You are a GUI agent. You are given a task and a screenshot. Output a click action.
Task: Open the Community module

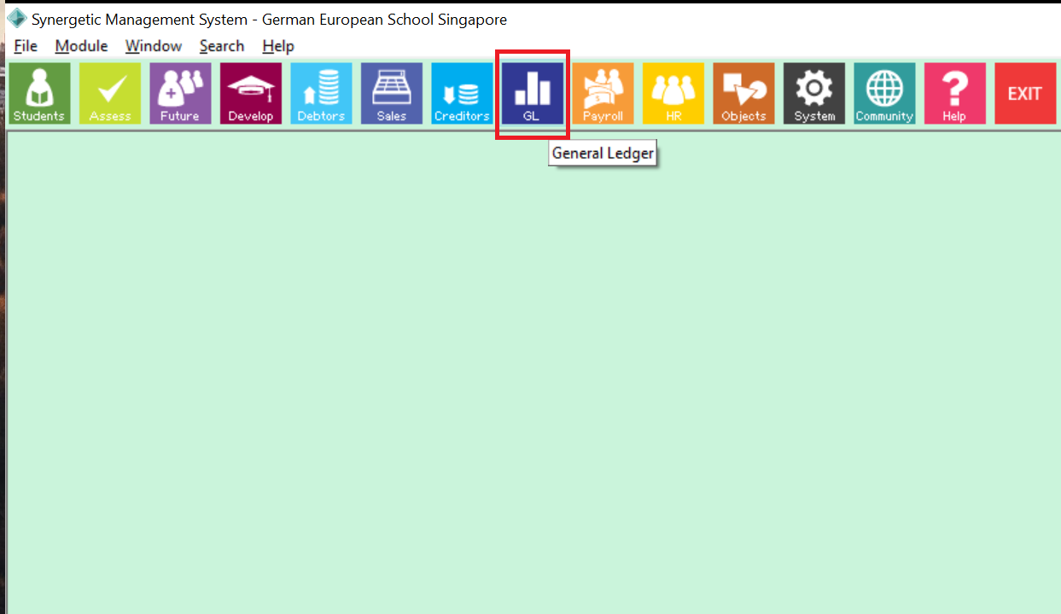(x=883, y=93)
